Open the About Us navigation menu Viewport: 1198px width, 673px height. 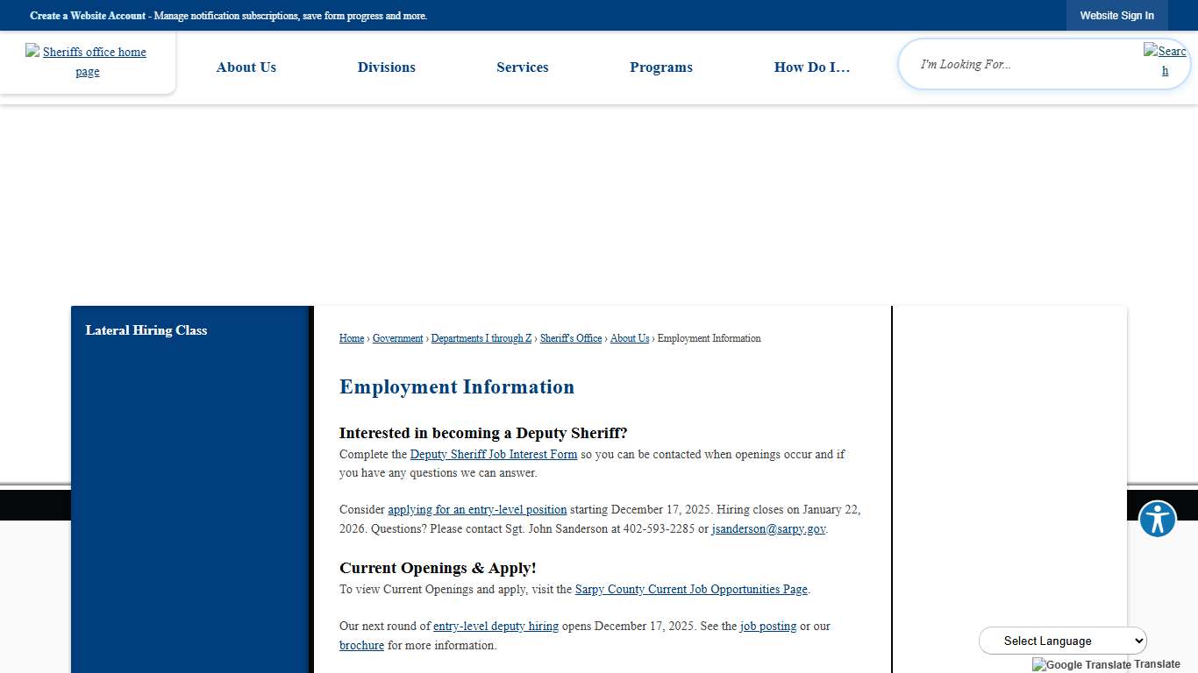[246, 67]
